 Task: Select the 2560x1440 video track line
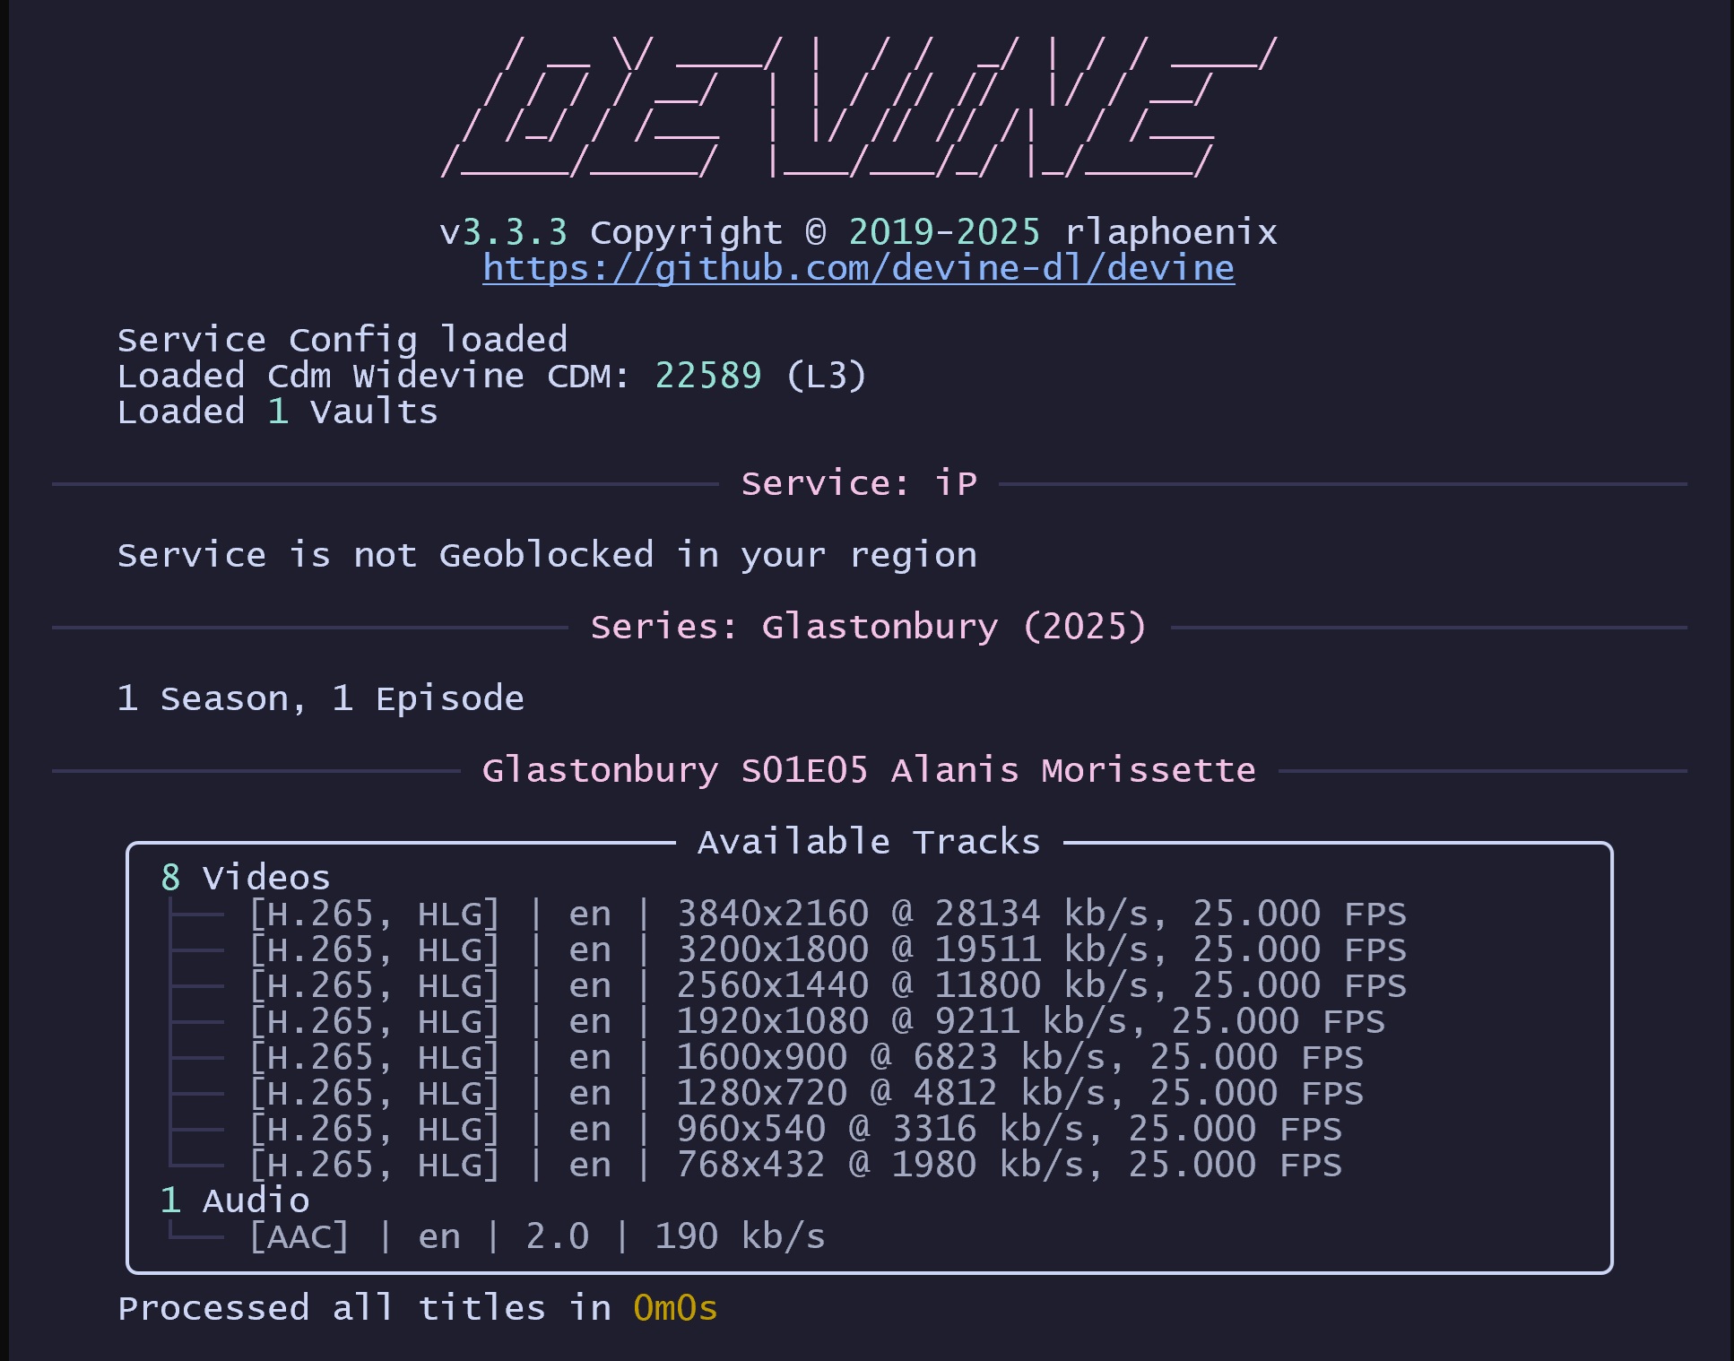click(827, 985)
